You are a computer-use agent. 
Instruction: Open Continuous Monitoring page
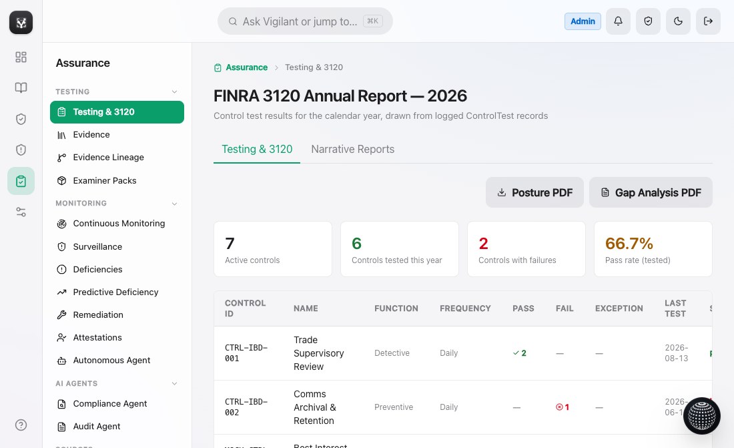click(117, 224)
